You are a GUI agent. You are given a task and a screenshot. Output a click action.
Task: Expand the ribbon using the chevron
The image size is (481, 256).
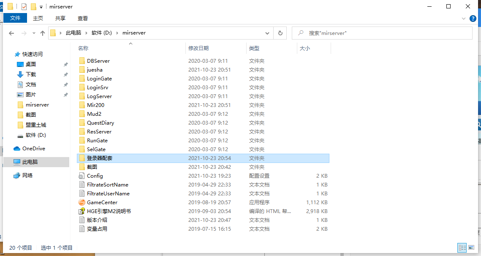point(464,19)
